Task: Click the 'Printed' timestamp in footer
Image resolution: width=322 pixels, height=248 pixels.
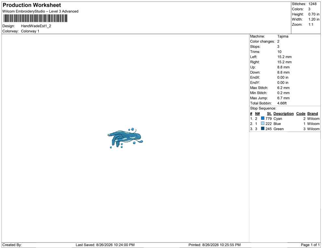Action: pos(214,245)
